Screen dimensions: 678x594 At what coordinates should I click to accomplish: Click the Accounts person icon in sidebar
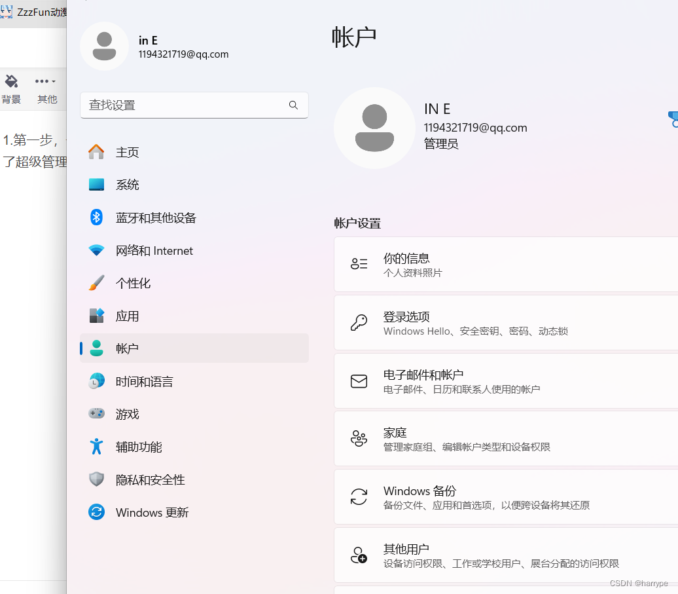click(x=96, y=348)
